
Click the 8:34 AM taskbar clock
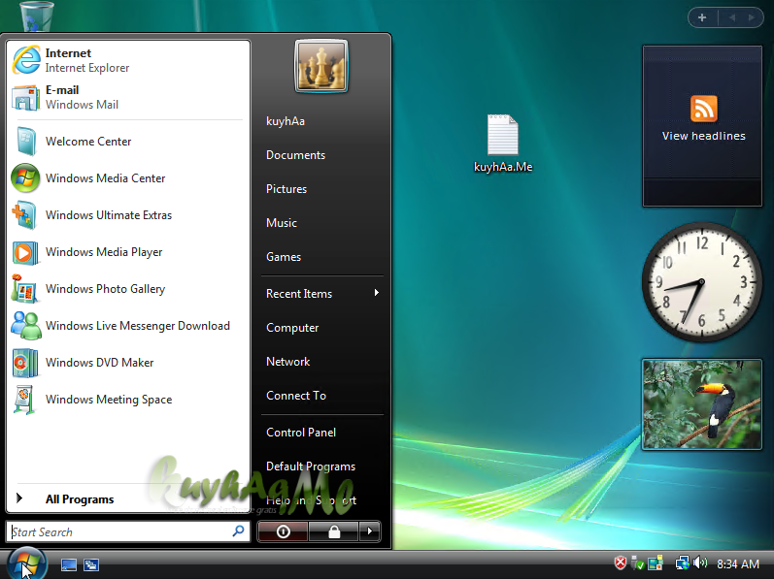point(737,563)
